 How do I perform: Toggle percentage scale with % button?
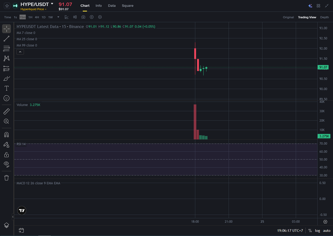pyautogui.click(x=310, y=231)
